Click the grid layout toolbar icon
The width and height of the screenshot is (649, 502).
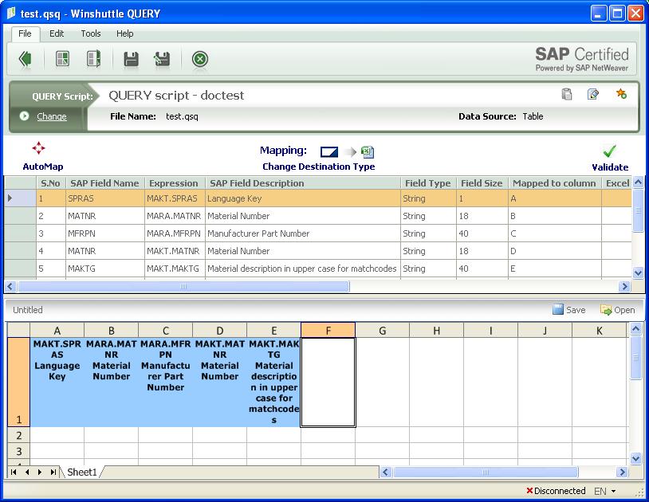[62, 59]
